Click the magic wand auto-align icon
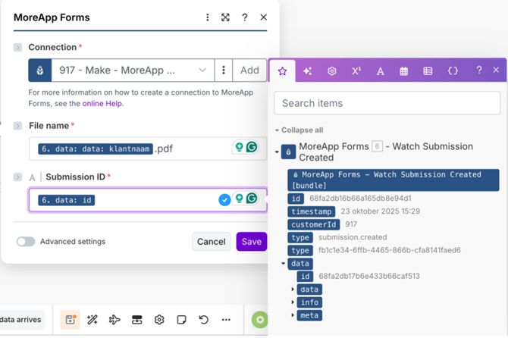This screenshot has height=338, width=508. pyautogui.click(x=93, y=320)
